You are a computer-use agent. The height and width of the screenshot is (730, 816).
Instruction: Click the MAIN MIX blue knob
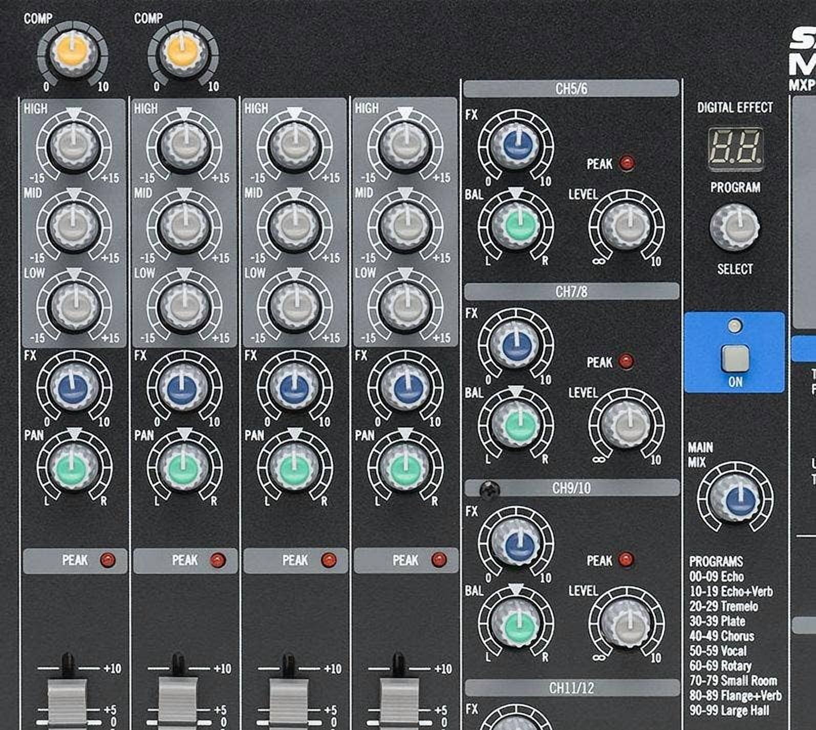point(735,499)
